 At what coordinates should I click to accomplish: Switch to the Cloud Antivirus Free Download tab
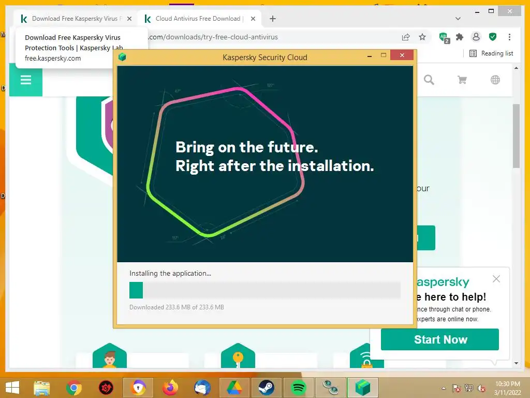(x=198, y=19)
